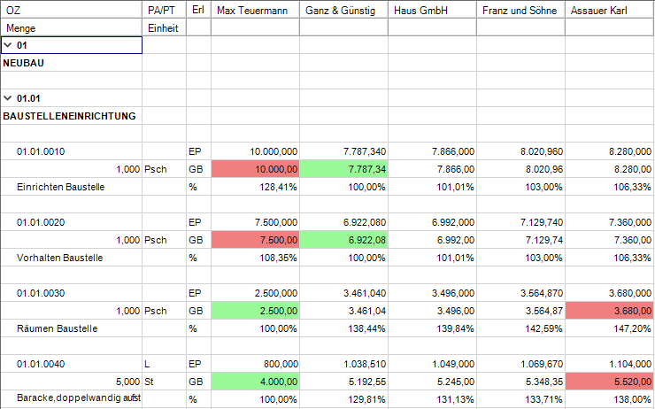Select the Ganz & Günstig column header
The image size is (655, 409).
(343, 10)
